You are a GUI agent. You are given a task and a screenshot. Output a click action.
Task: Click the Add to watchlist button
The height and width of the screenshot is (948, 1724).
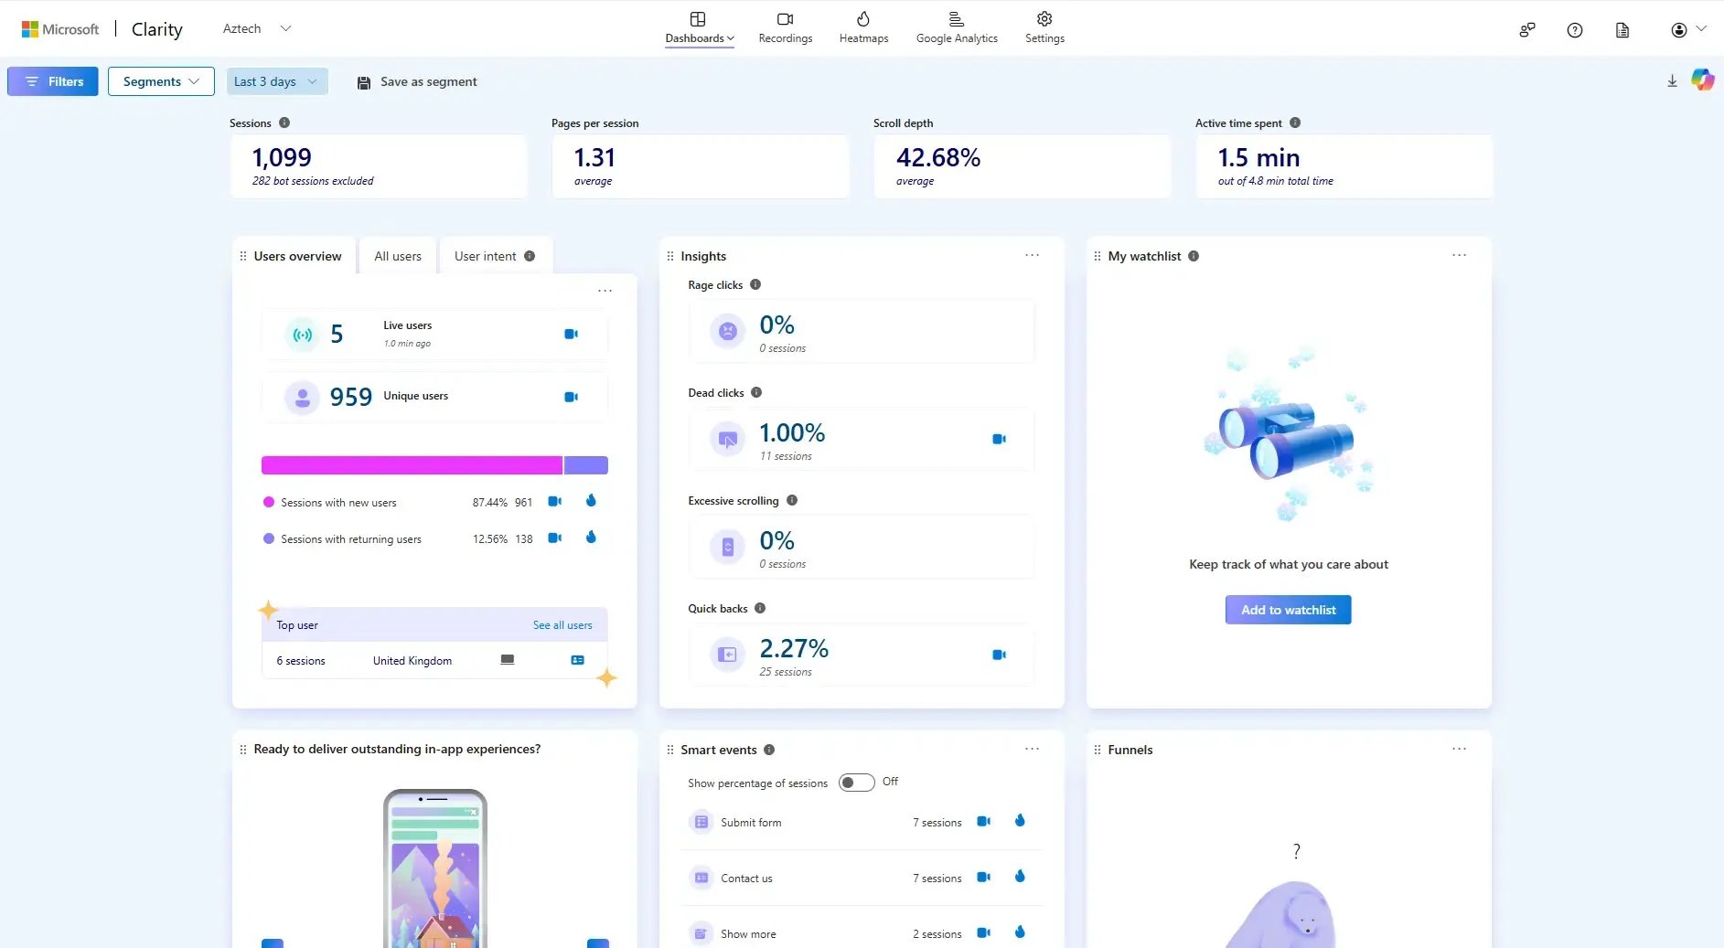(1287, 609)
